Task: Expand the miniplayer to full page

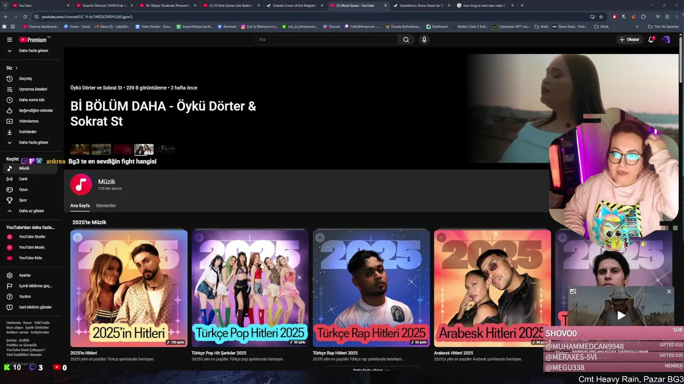Action: 573,292
